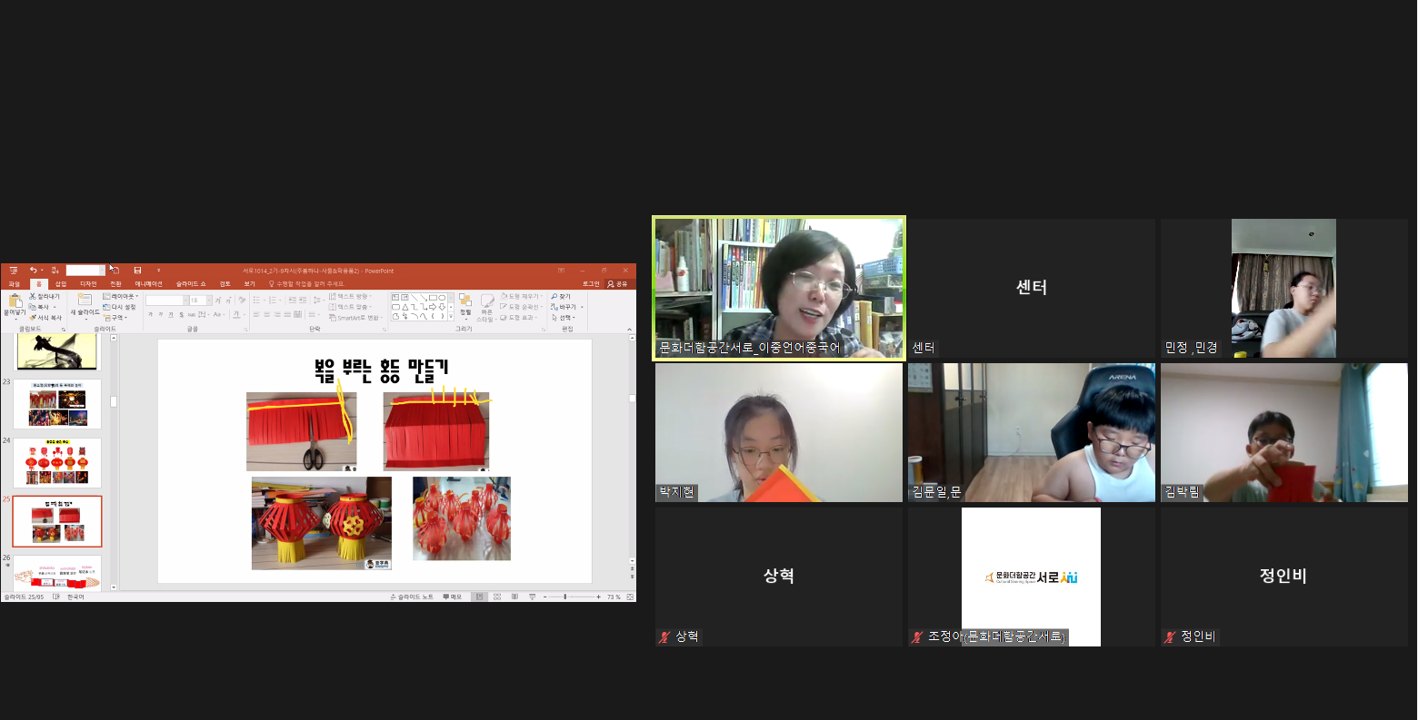Open Quick Styles (빠른 스타일) gallery icon

click(x=486, y=301)
